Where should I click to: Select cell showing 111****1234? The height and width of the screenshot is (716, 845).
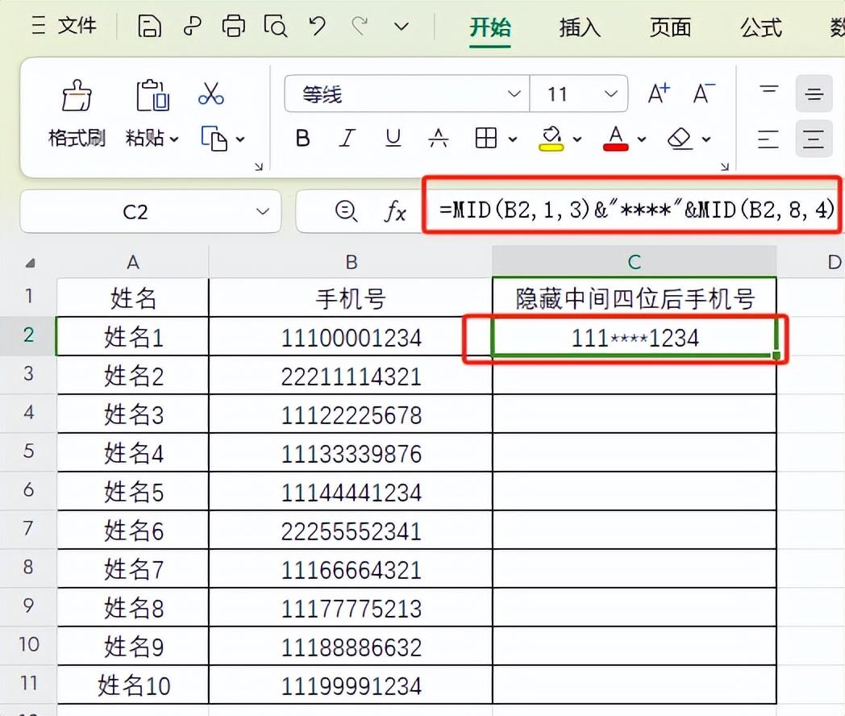click(635, 337)
